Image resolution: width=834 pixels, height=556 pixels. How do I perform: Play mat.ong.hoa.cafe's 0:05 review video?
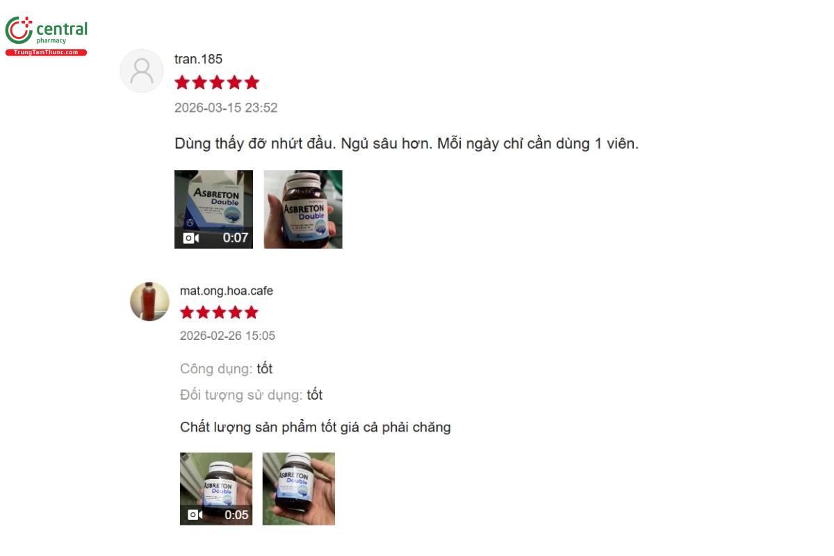coord(216,489)
